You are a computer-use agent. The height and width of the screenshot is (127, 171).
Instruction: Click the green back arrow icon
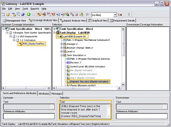[x=29, y=14]
